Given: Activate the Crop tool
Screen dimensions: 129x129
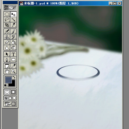Looking at the screenshot, I should pos(7,25).
